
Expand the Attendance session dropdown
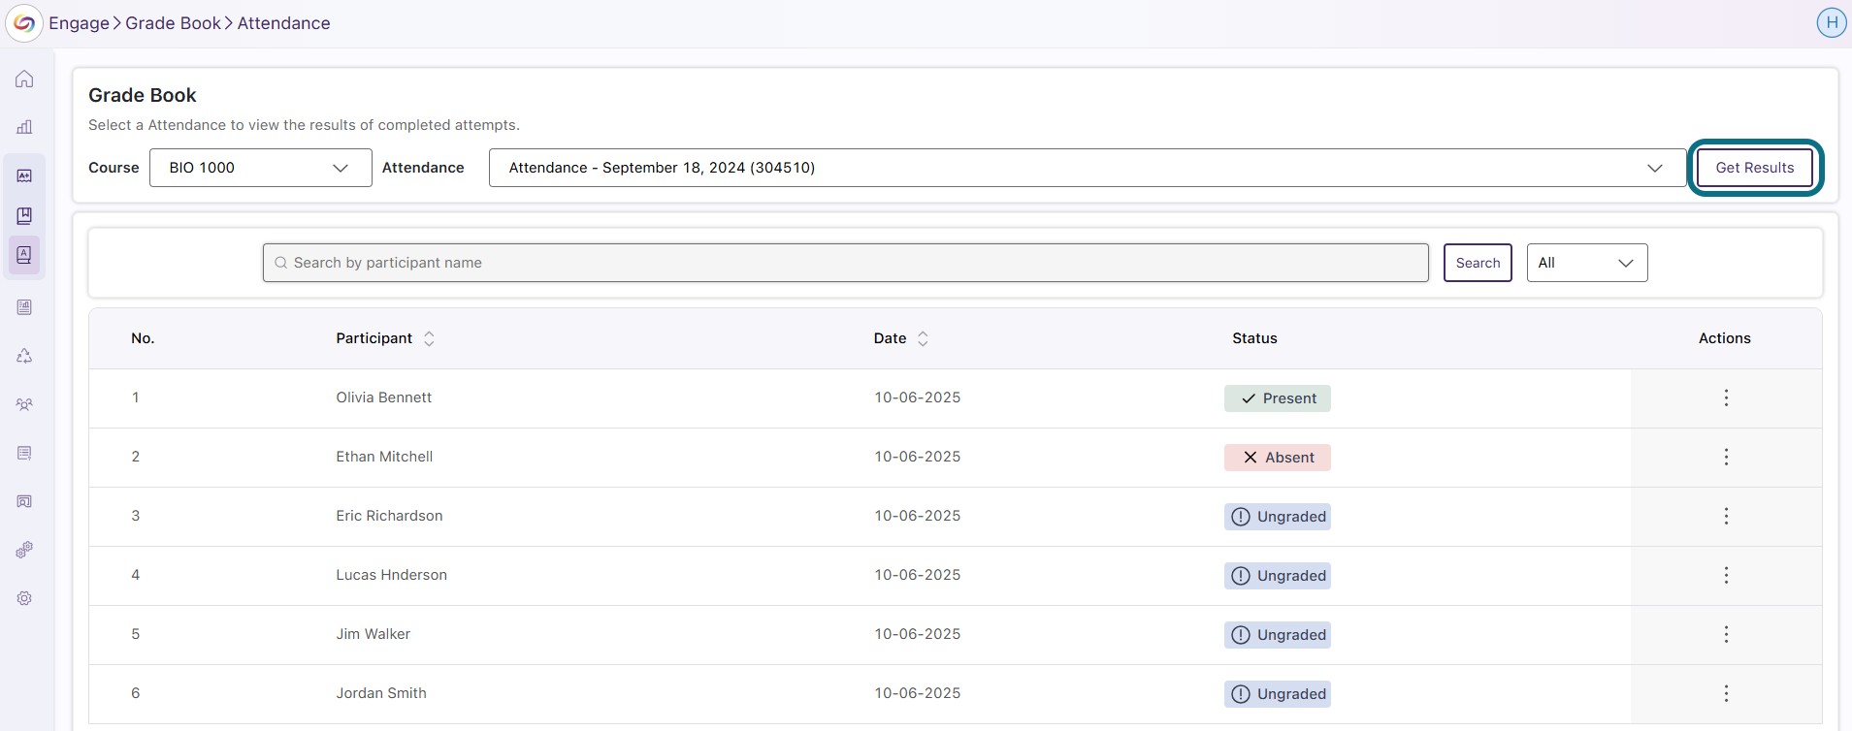pyautogui.click(x=1088, y=168)
